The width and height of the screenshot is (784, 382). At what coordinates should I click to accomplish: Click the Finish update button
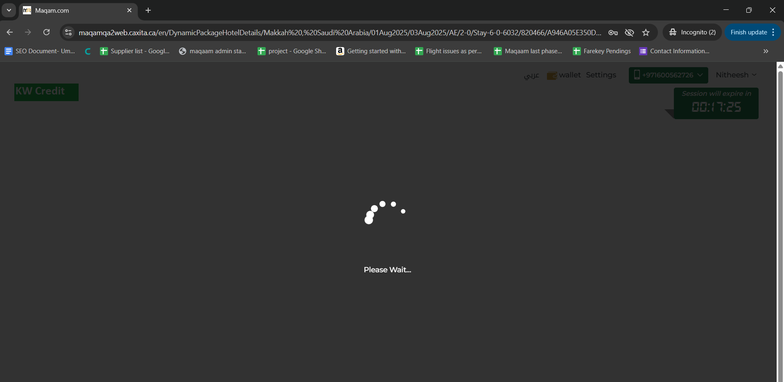(x=748, y=32)
